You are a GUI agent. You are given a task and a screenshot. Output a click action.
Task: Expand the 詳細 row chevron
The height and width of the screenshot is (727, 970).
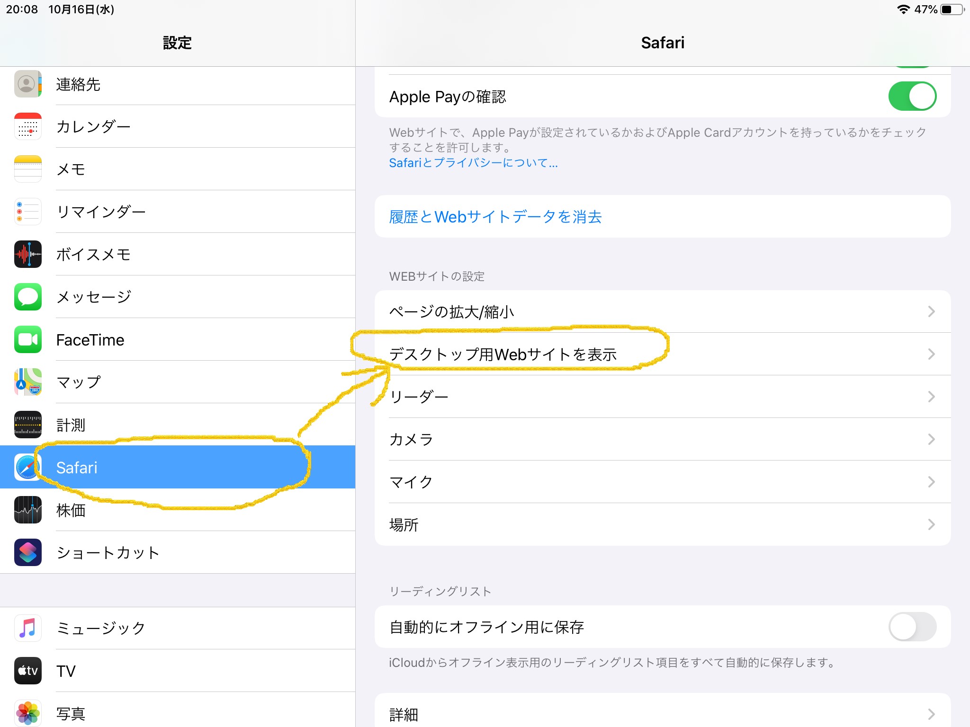tap(931, 714)
